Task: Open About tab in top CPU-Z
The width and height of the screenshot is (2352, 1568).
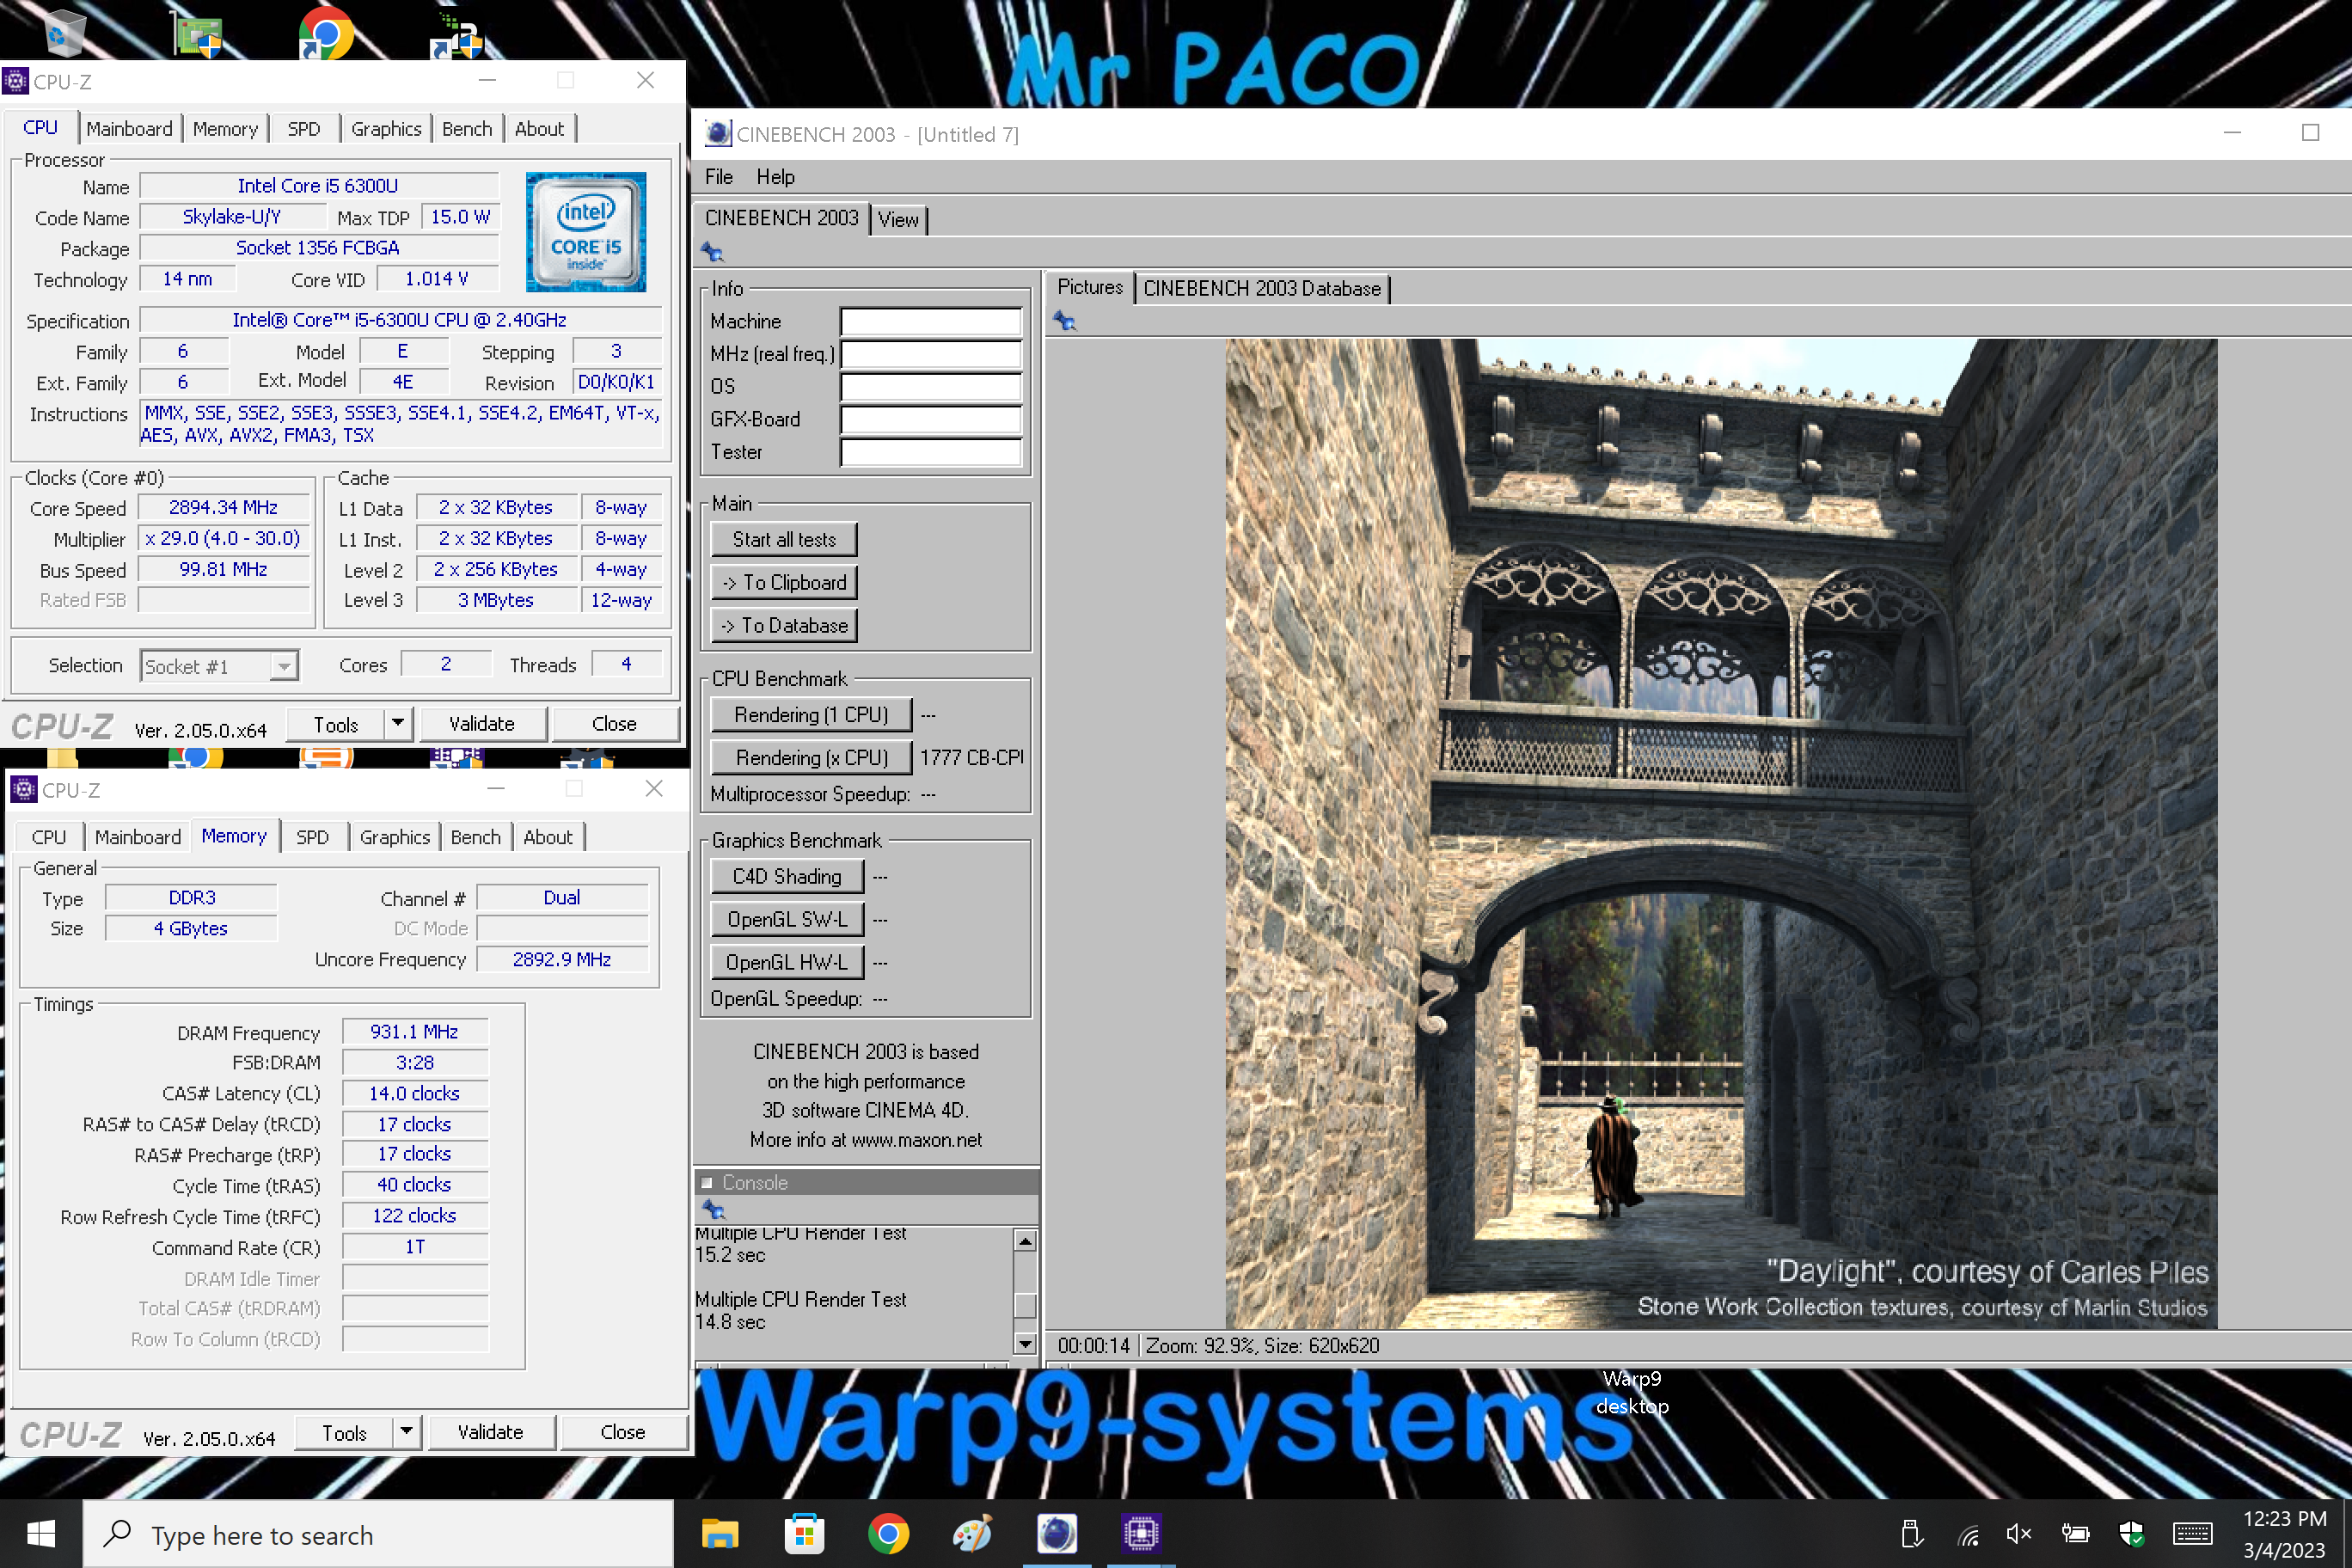Action: (539, 129)
